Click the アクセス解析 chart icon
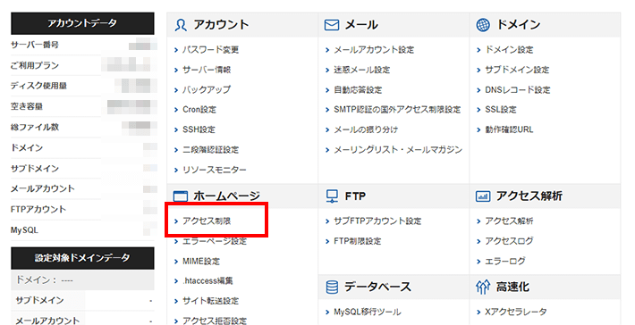This screenshot has width=635, height=325. tap(483, 196)
